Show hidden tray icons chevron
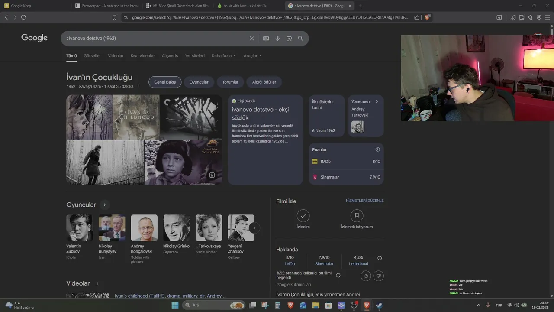This screenshot has height=312, width=554. [478, 305]
